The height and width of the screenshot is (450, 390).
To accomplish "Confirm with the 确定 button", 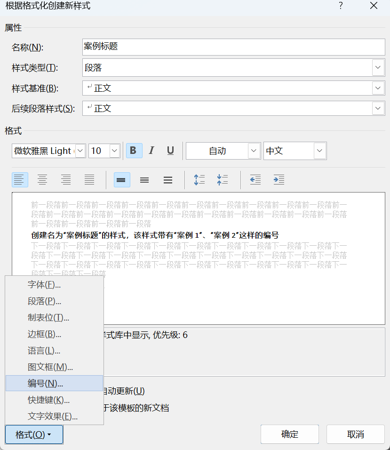I will [290, 434].
